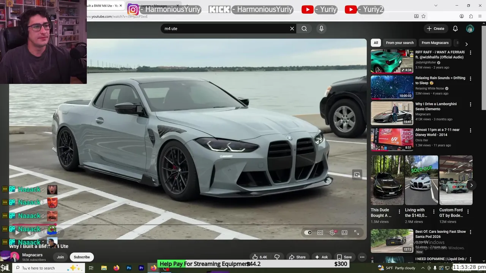Open Premiere Pro from the taskbar
Screen dimensions: 486x273
coord(141,268)
